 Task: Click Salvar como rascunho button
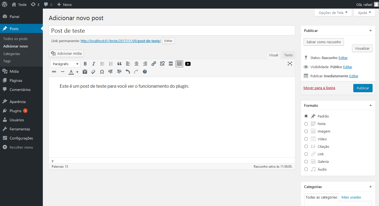pos(324,42)
